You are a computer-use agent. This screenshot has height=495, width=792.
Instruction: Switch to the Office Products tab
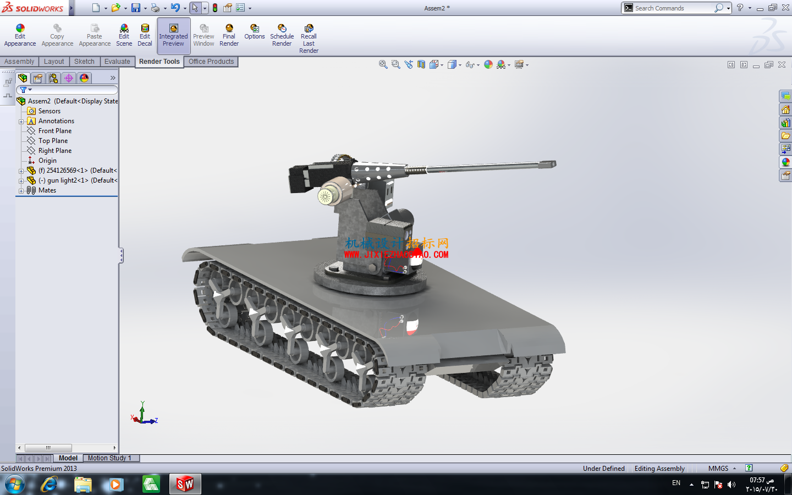(211, 62)
